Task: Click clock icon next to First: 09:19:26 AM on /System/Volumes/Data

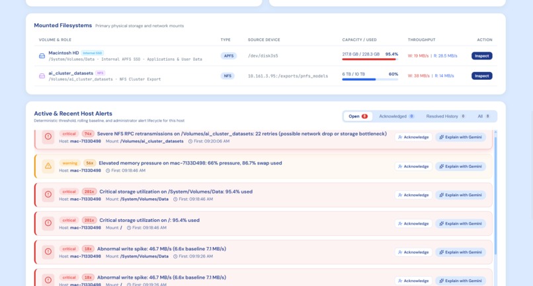Action: tap(175, 256)
